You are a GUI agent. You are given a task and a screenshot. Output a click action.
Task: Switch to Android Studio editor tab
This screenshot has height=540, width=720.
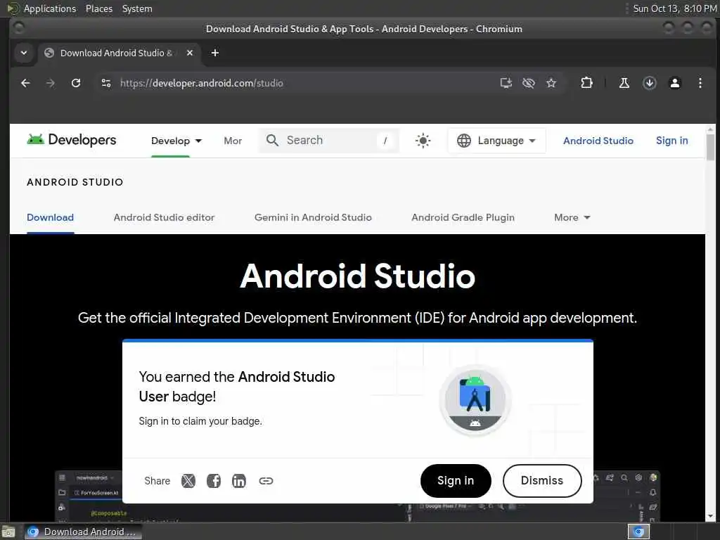click(164, 217)
